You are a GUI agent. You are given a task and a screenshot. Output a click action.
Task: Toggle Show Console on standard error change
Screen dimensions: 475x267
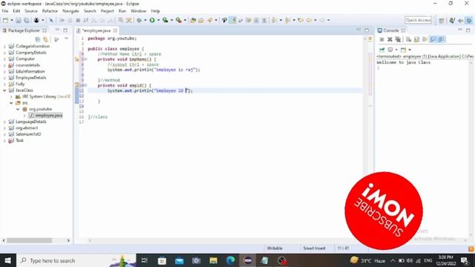coord(441,39)
